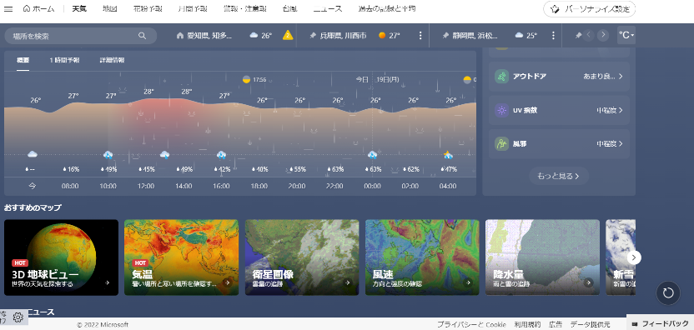Open the °C temperature unit dropdown
Viewport: 694px width, 330px height.
[626, 35]
